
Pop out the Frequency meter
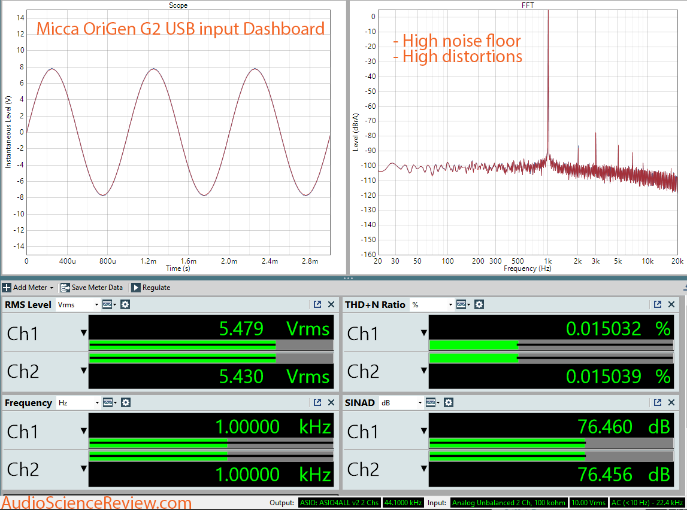pyautogui.click(x=317, y=402)
